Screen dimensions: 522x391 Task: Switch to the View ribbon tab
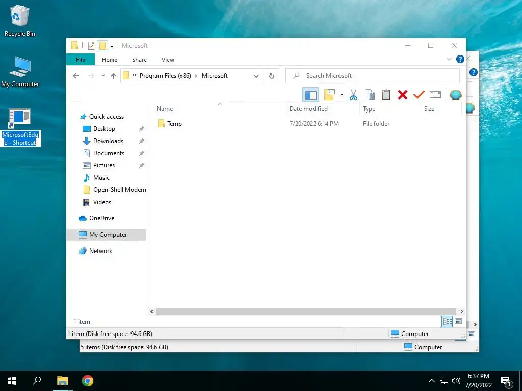point(168,60)
